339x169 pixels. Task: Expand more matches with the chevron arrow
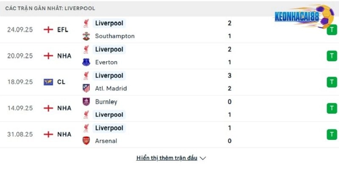203,158
